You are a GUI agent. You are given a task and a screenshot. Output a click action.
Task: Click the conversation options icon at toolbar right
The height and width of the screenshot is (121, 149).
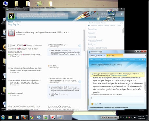point(143,60)
